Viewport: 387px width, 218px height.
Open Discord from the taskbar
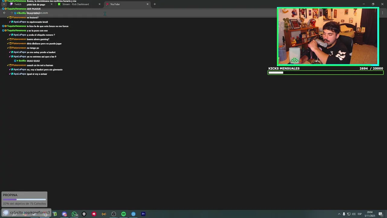pyautogui.click(x=64, y=214)
